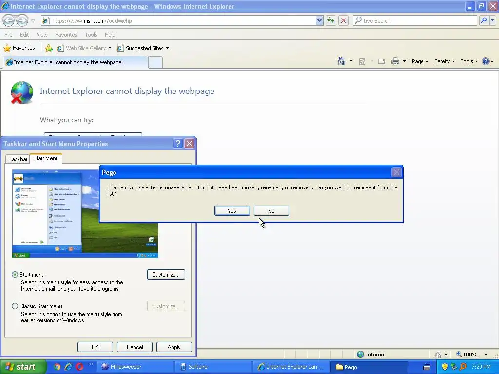This screenshot has width=499, height=374.
Task: Select the Start menu radio button
Action: click(15, 275)
